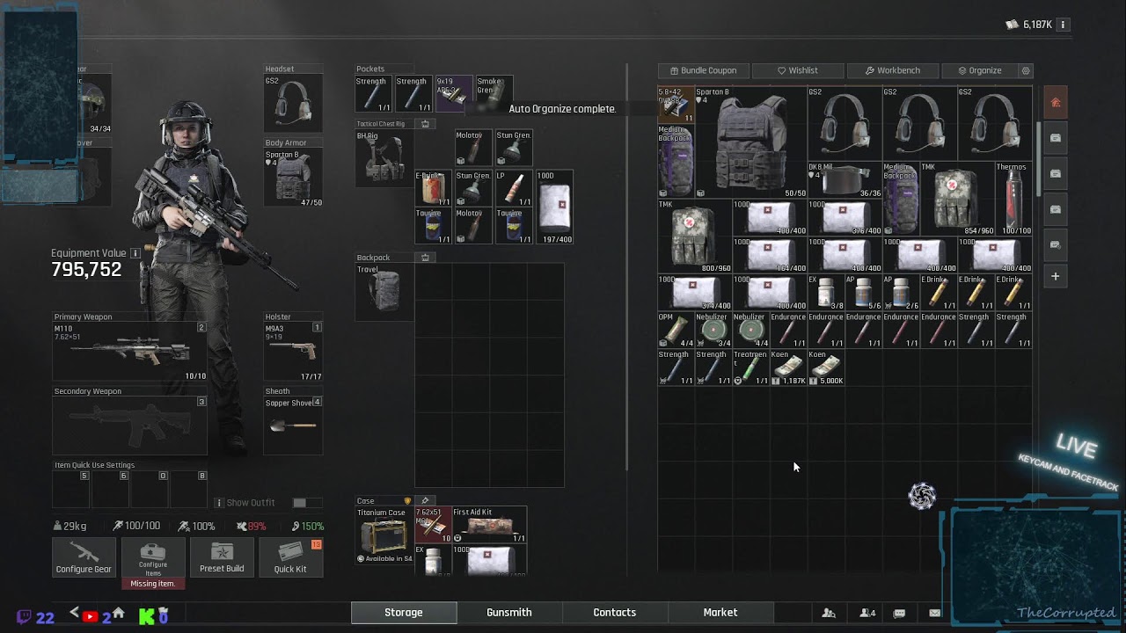Select the equipped GS2 Headset slot
This screenshot has height=633, width=1126.
tap(293, 104)
